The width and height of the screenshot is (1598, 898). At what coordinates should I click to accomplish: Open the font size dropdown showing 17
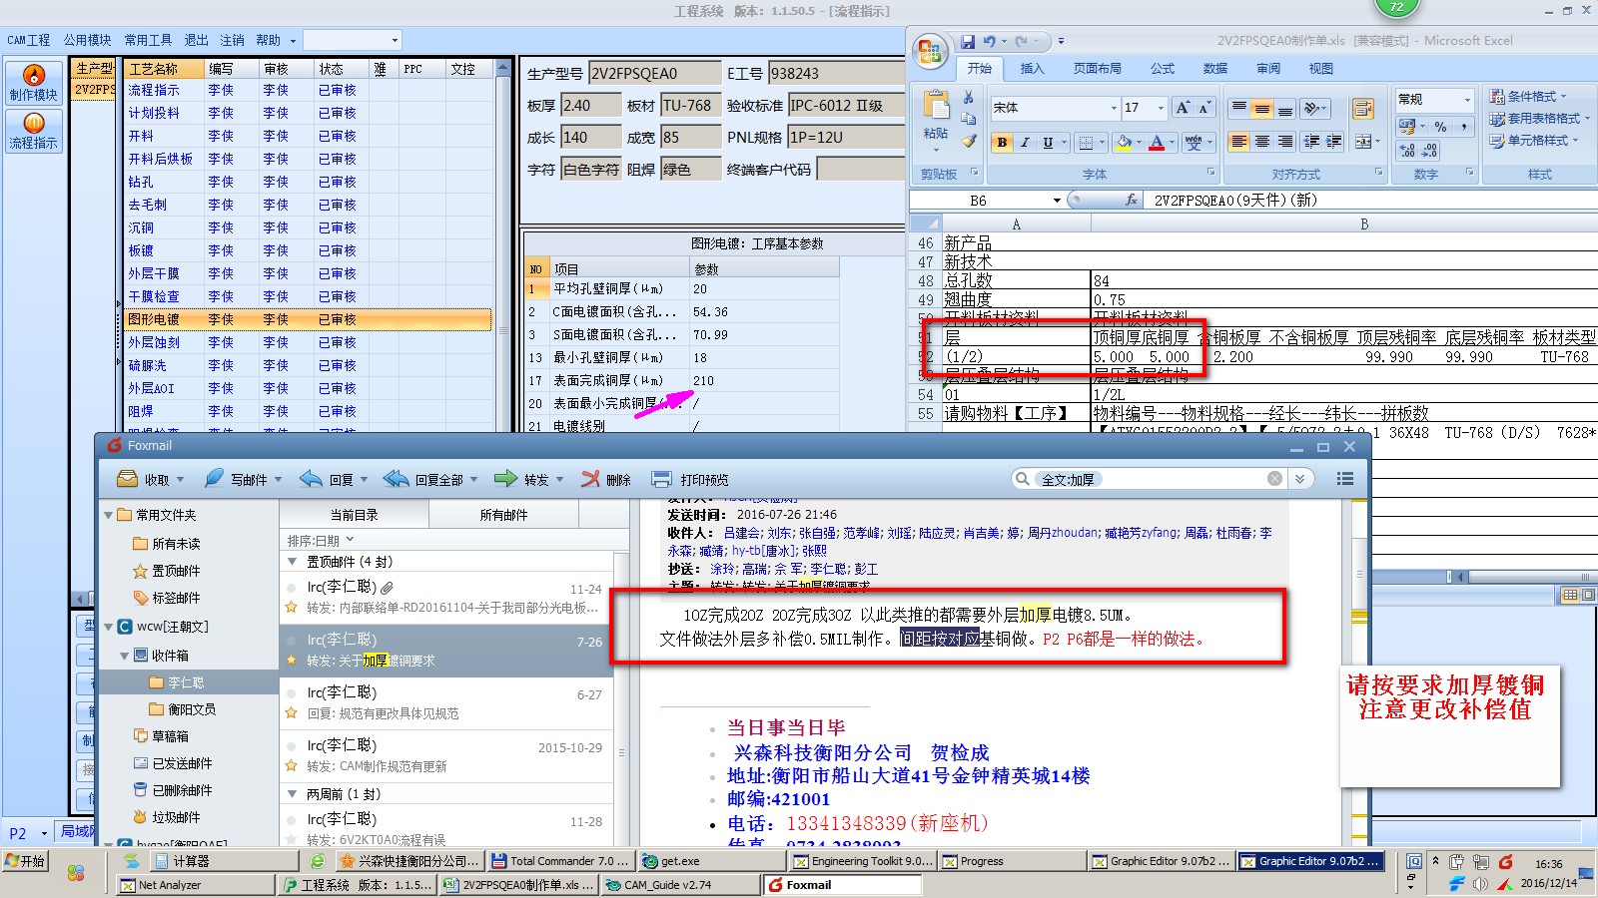1161,108
